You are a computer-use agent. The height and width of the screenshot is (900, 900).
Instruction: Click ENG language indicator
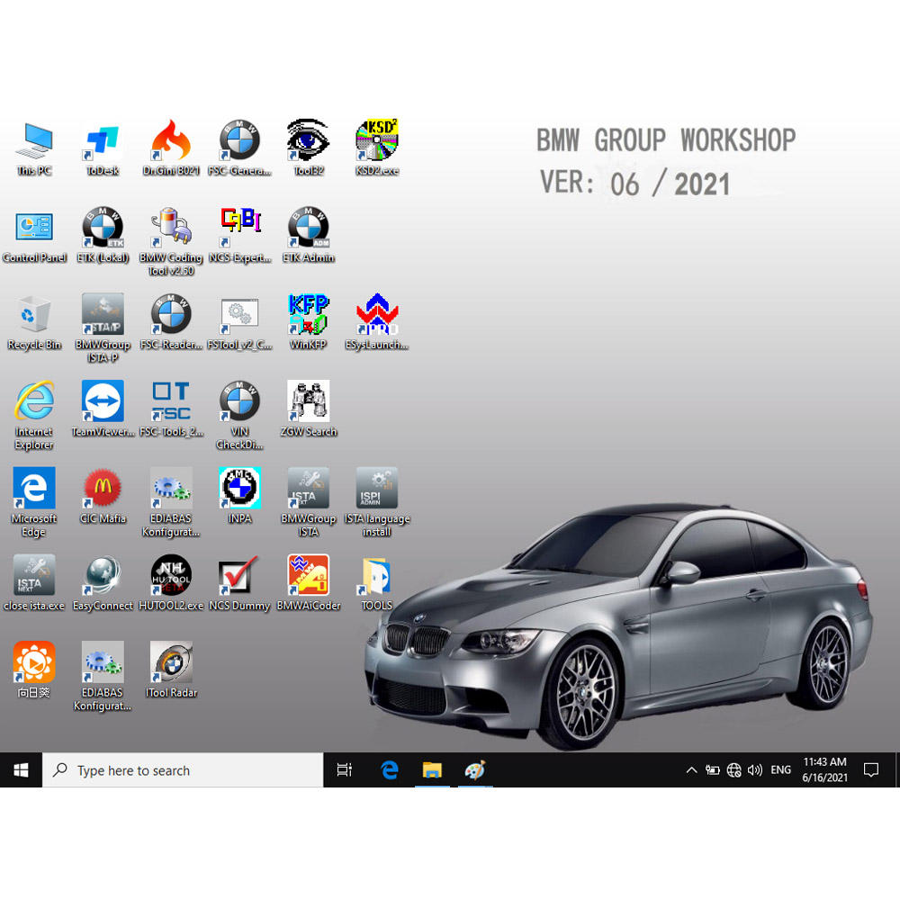coord(780,770)
